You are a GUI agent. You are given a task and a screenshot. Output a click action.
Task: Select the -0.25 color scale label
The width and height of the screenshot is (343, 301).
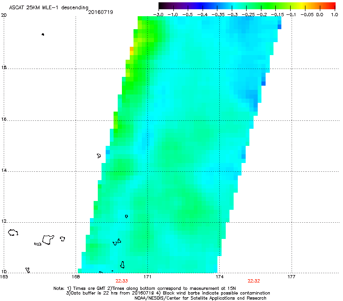click(248, 15)
